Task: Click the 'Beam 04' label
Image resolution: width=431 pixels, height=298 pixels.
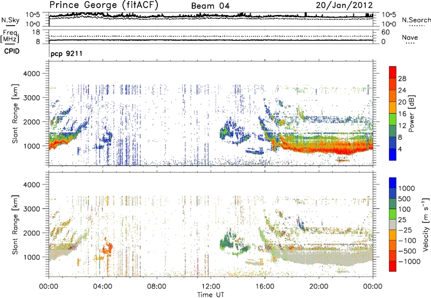Action: (210, 6)
